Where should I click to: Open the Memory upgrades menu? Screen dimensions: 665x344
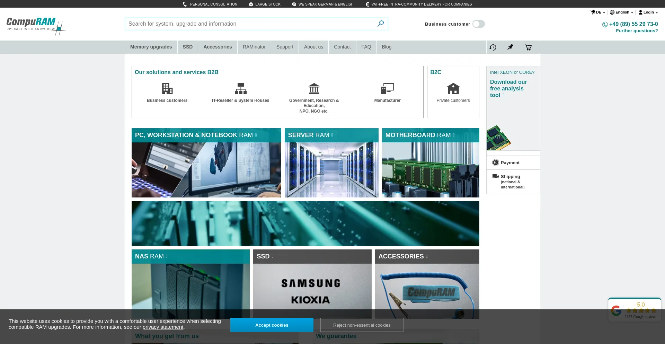(x=151, y=47)
